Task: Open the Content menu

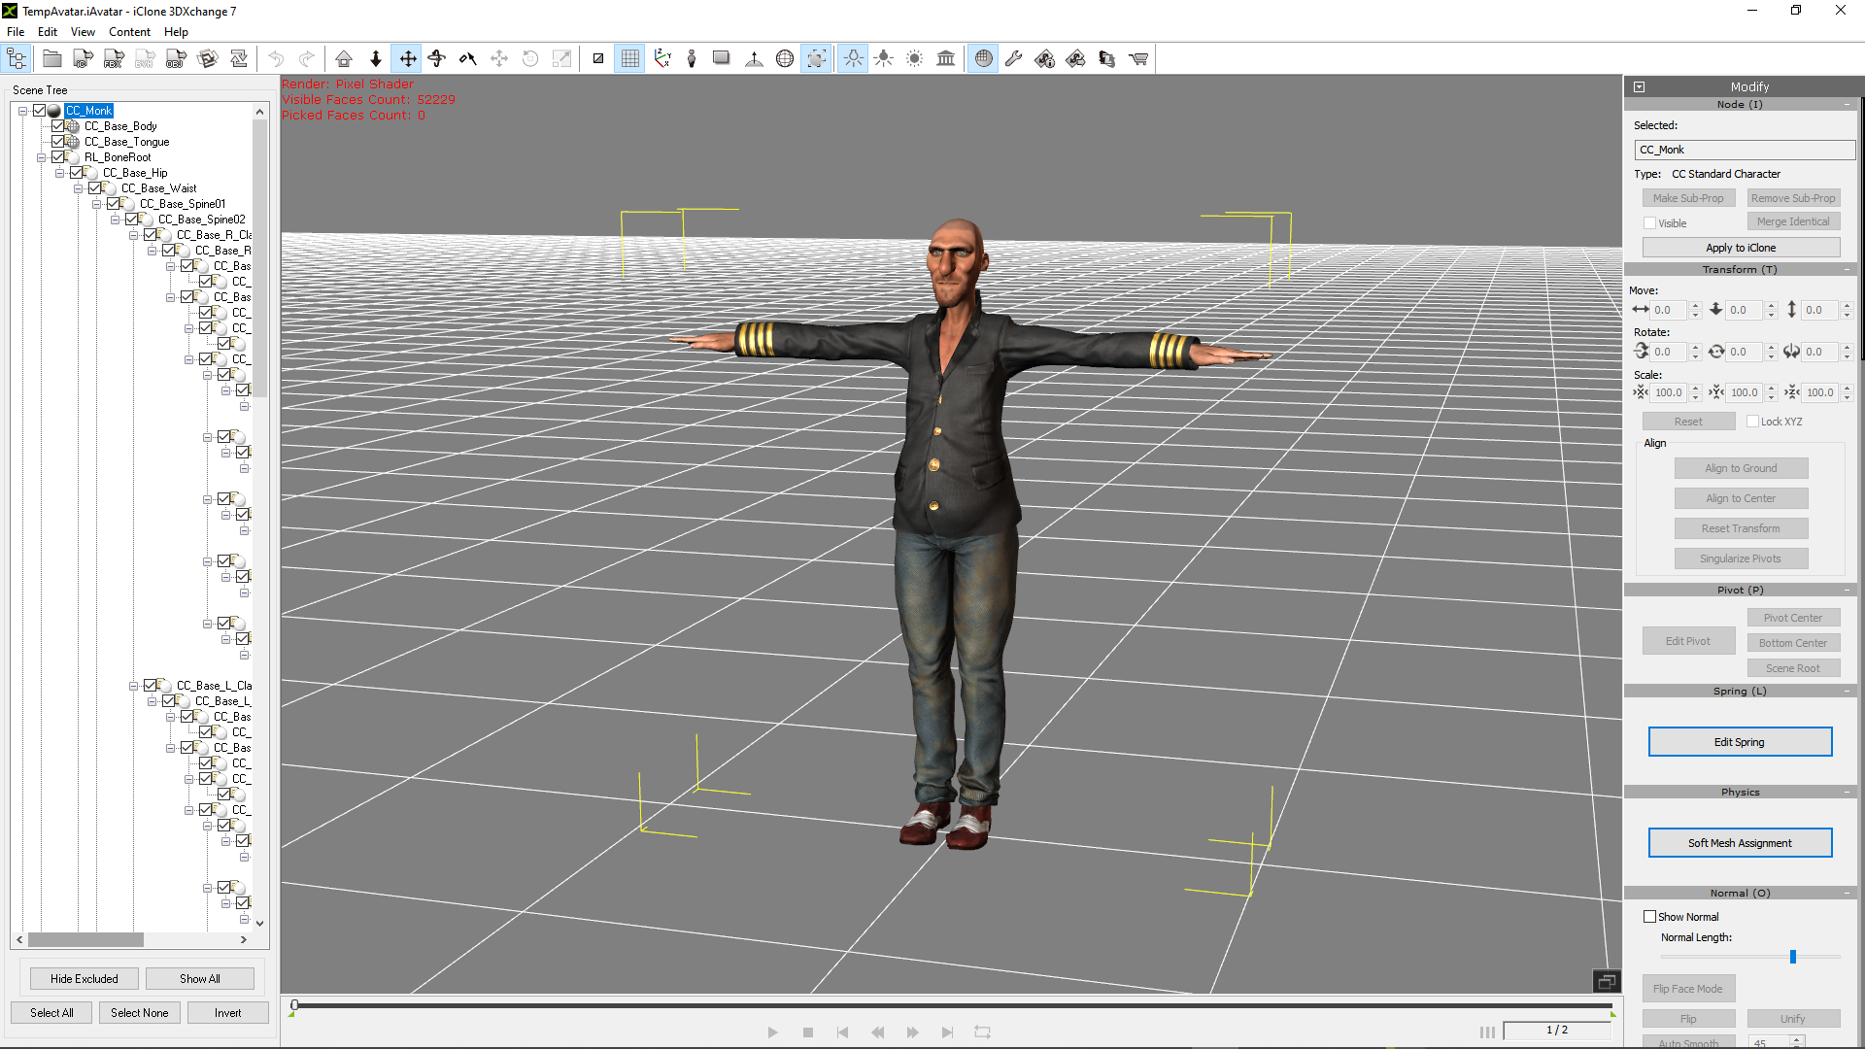Action: [x=129, y=32]
